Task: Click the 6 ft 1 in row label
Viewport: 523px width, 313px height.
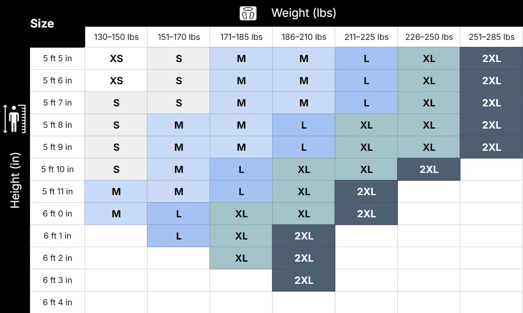Action: [58, 236]
